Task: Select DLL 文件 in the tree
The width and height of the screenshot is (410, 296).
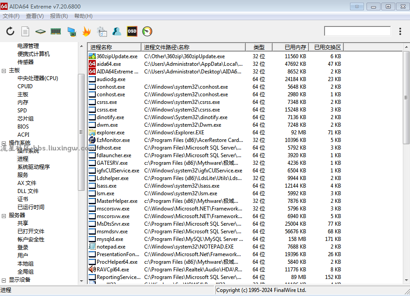Action: (28, 191)
